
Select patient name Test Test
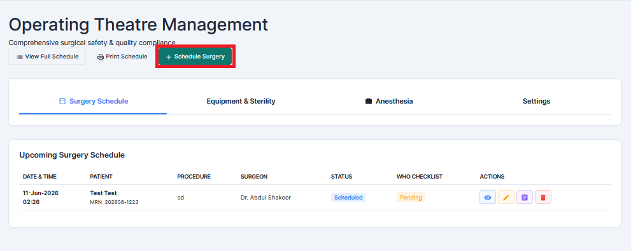click(x=103, y=193)
